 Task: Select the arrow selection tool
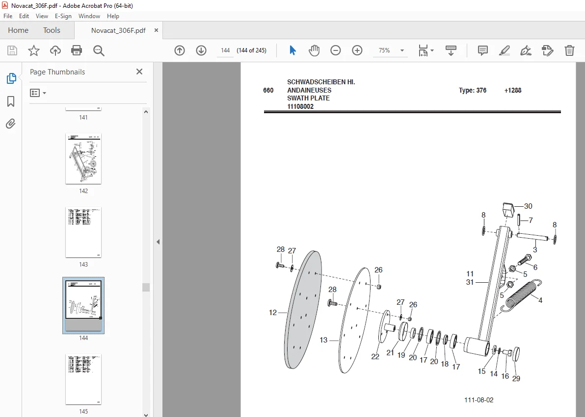[x=292, y=50]
